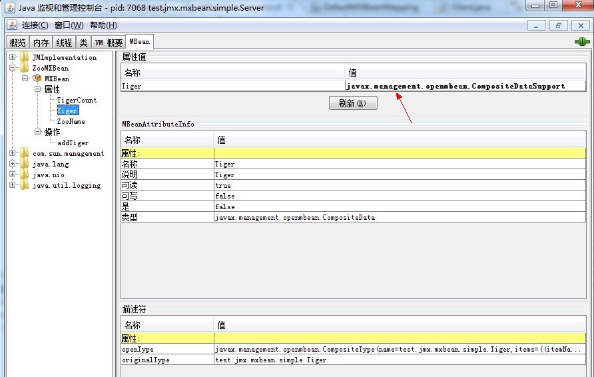Click the openType name cell
The width and height of the screenshot is (594, 377).
167,349
